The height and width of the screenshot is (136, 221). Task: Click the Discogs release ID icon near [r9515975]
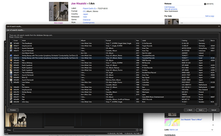[205, 4]
